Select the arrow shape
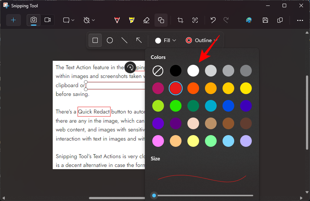 [x=139, y=40]
